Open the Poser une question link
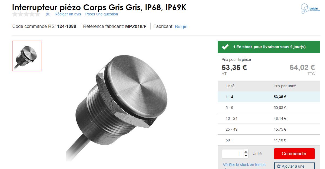Image resolution: width=325 pixels, height=169 pixels. pyautogui.click(x=101, y=14)
